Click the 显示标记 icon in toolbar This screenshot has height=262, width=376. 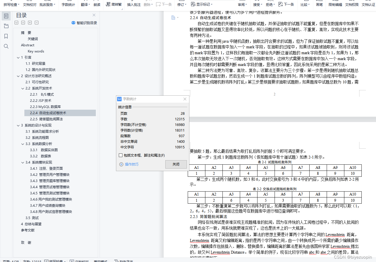click(193, 4)
